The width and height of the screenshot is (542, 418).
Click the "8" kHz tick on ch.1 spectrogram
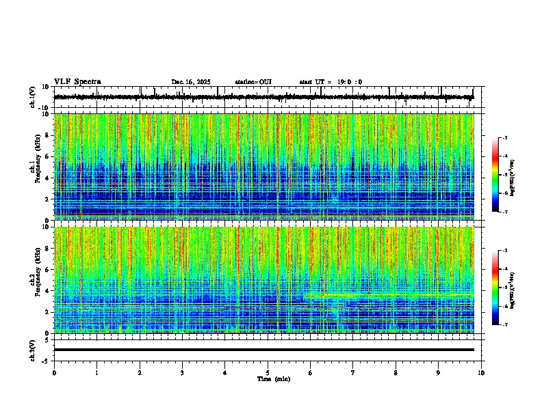point(47,135)
